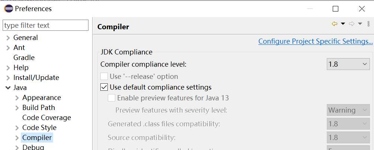Viewport: 374px width, 150px height.
Task: Open the Compiler compliance level dropdown
Action: 348,64
